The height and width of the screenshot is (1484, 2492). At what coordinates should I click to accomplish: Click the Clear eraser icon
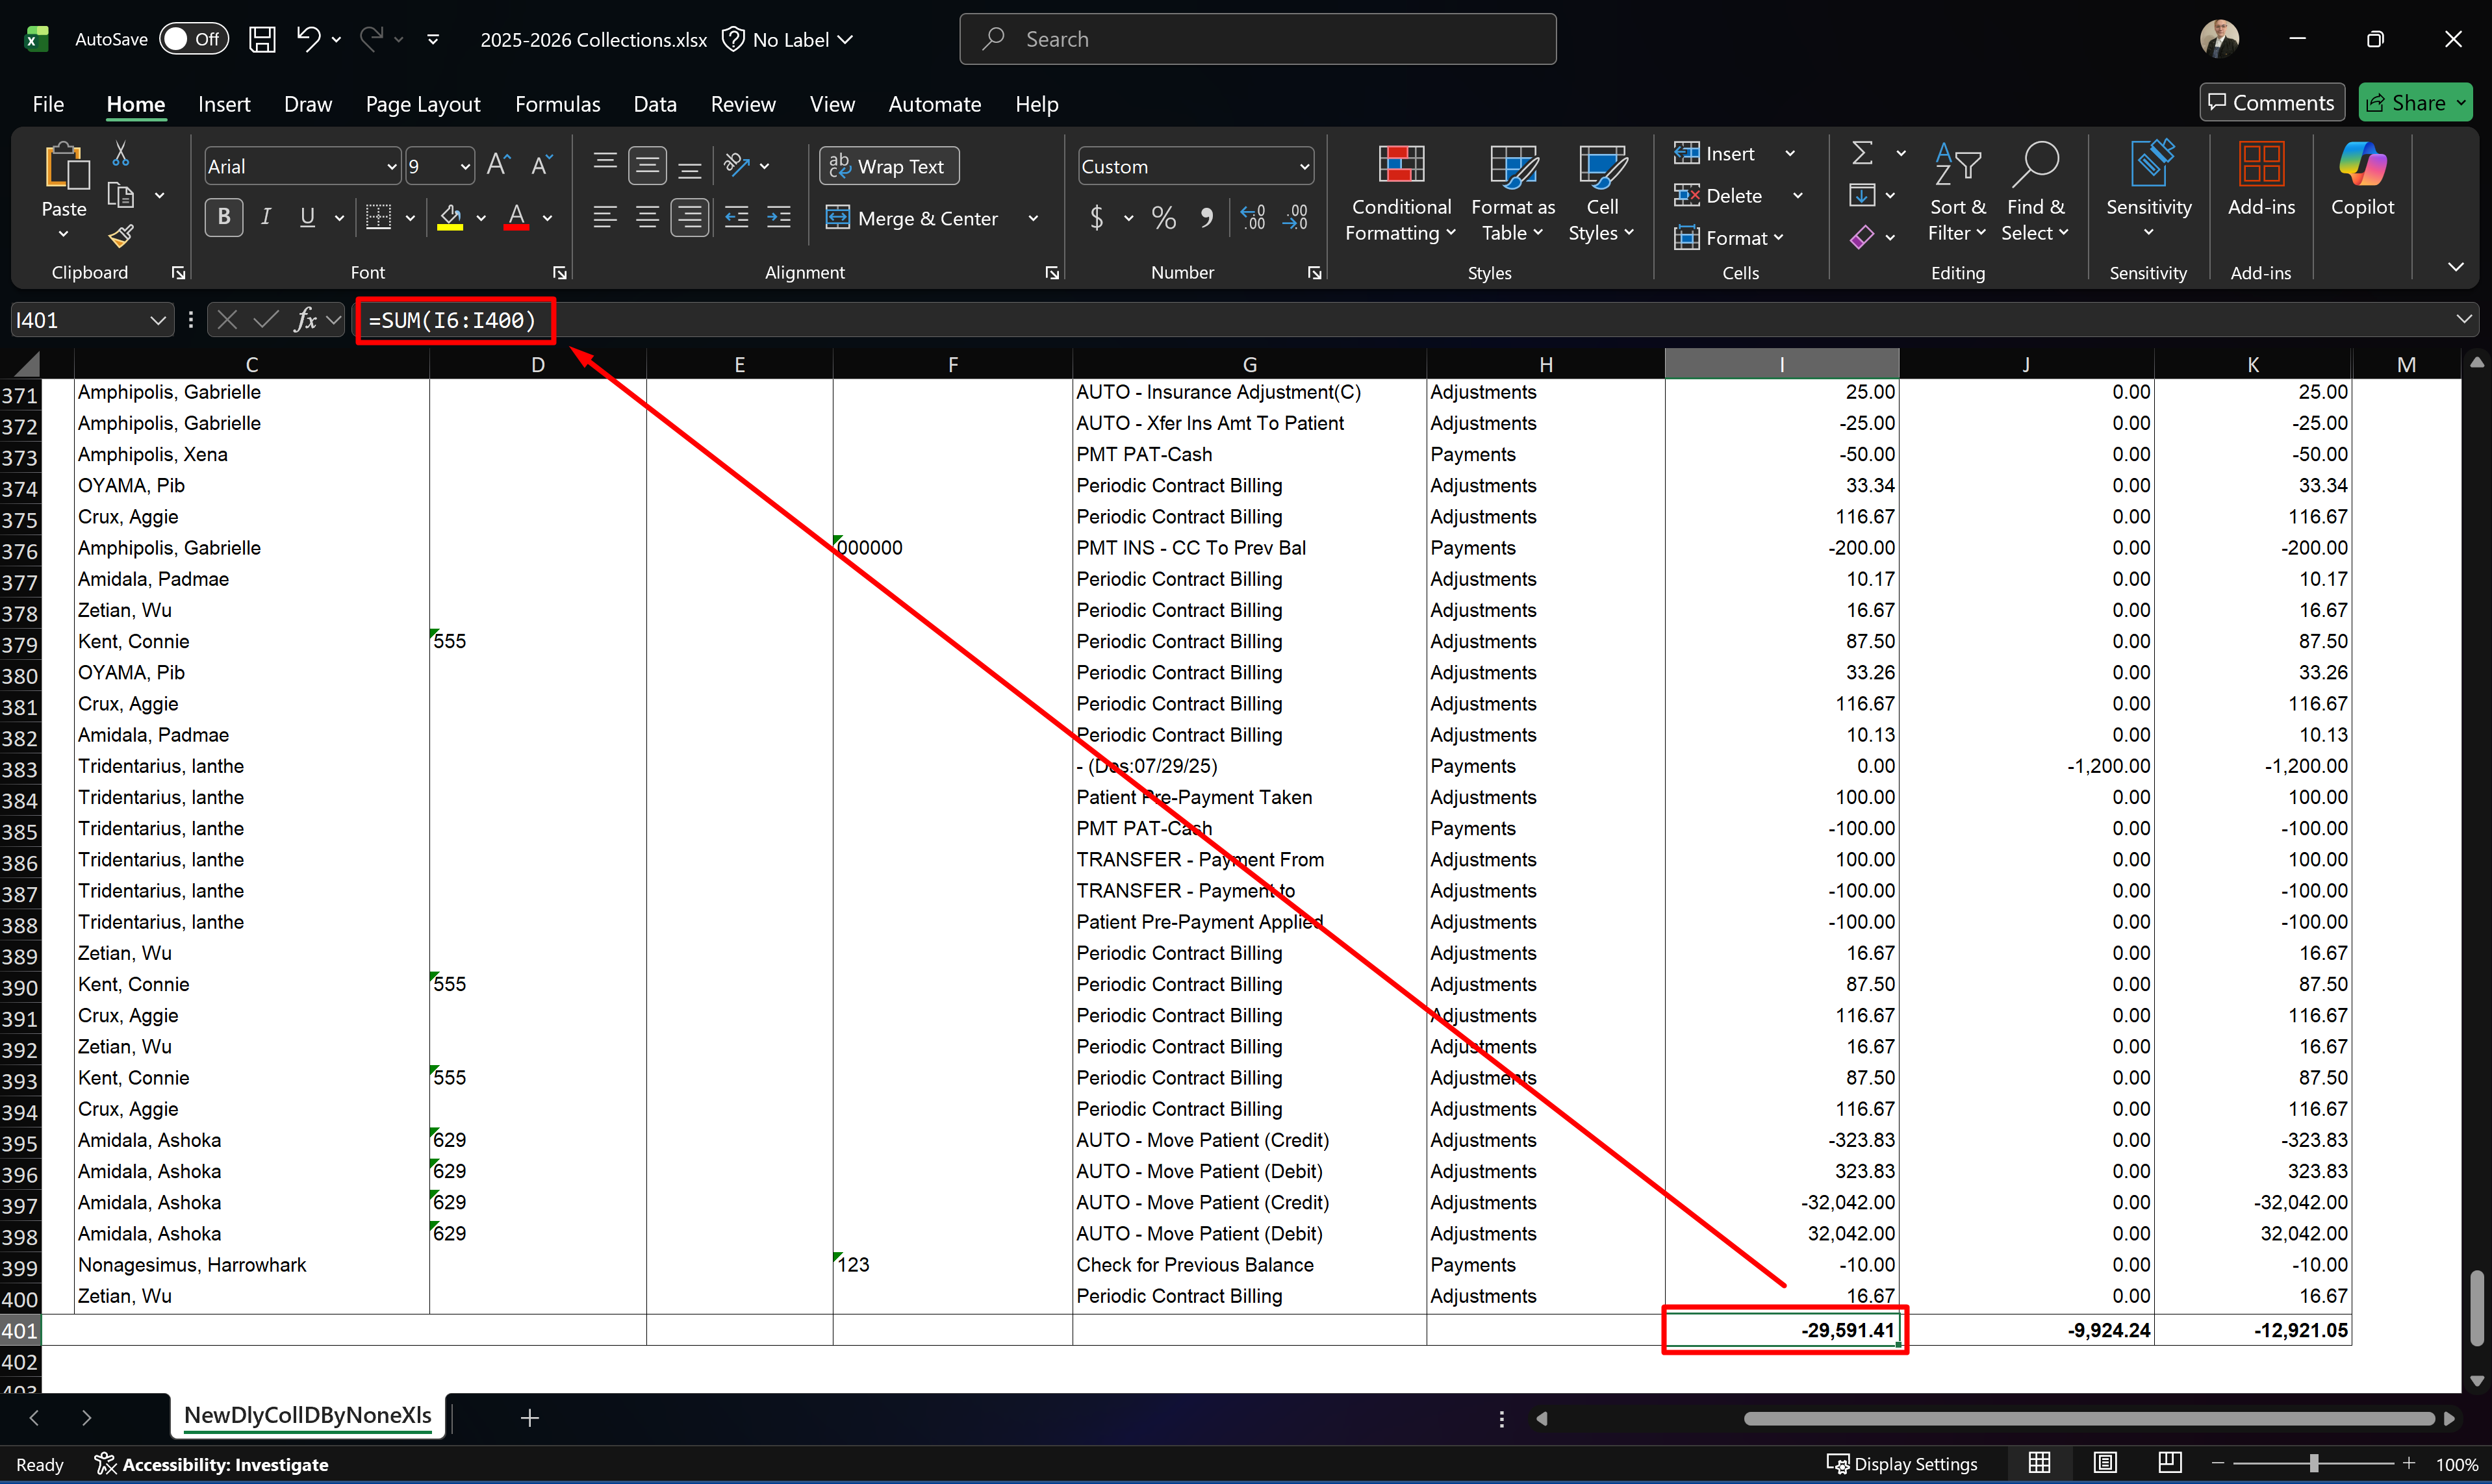click(1862, 237)
